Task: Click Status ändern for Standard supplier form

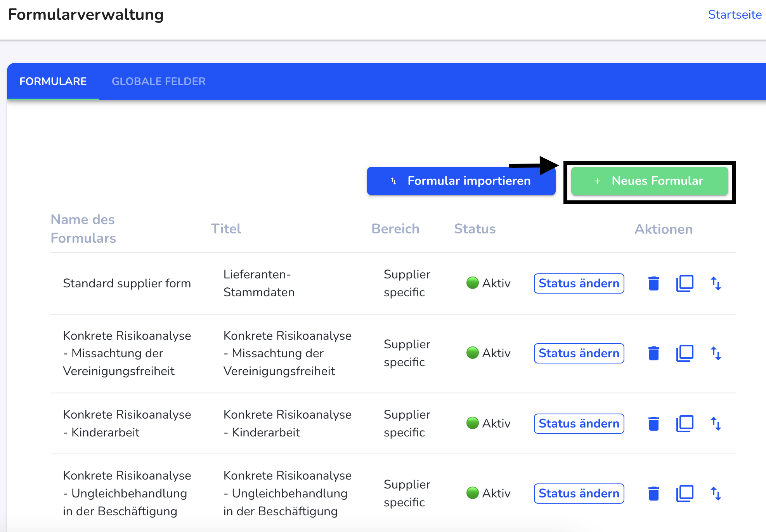Action: coord(579,283)
